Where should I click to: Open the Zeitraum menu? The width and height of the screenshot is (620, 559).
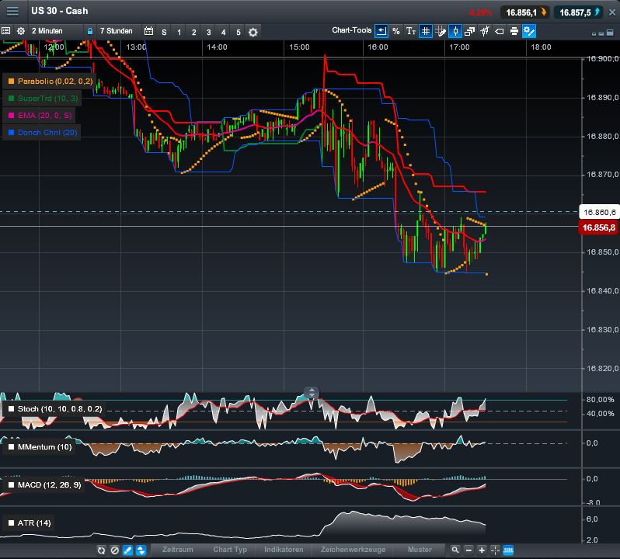(x=178, y=550)
